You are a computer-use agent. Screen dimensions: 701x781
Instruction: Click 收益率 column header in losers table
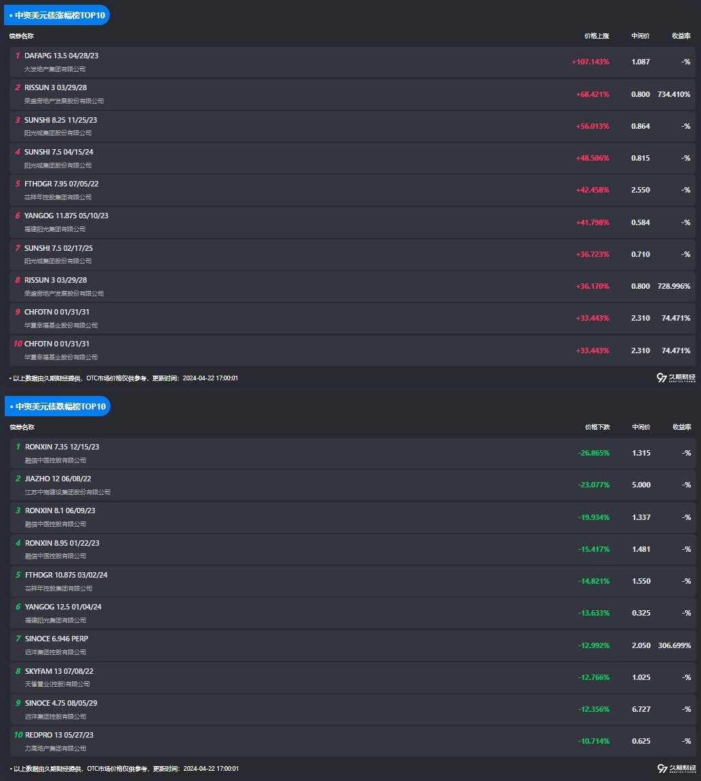681,427
